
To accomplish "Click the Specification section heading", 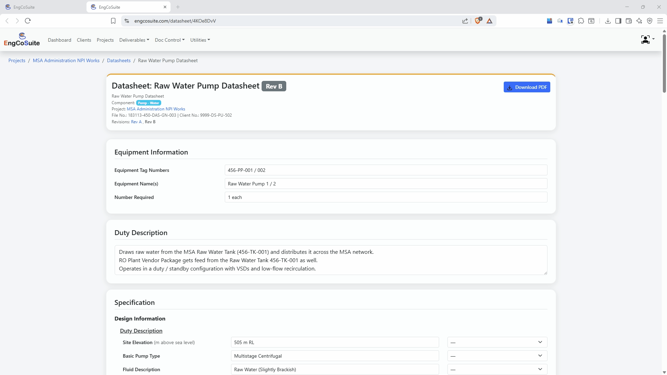I will pyautogui.click(x=134, y=302).
